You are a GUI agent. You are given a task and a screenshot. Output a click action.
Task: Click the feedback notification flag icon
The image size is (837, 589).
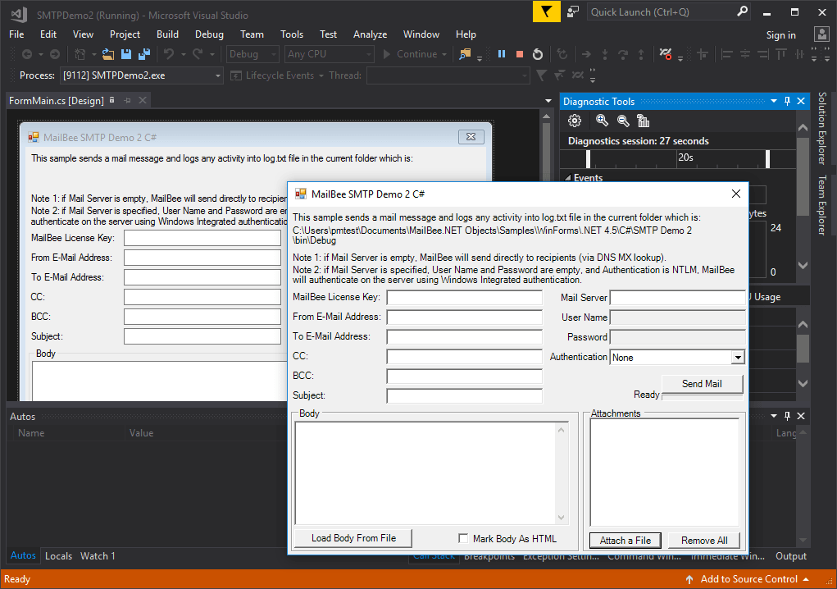tap(547, 11)
